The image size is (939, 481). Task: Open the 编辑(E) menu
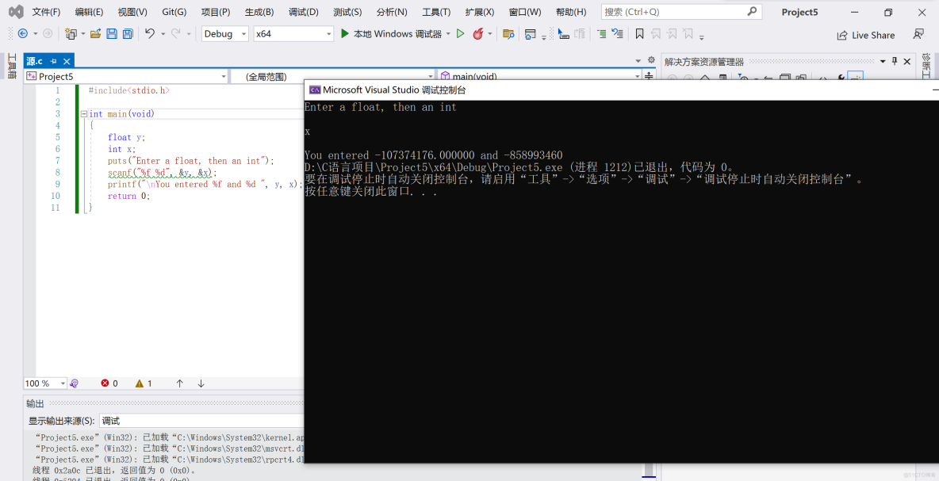(90, 12)
